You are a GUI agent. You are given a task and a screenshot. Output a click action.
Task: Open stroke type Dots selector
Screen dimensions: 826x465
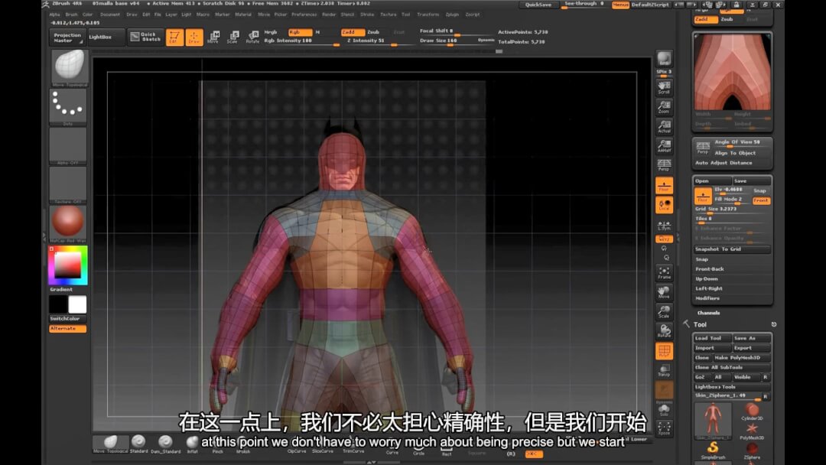[69, 107]
